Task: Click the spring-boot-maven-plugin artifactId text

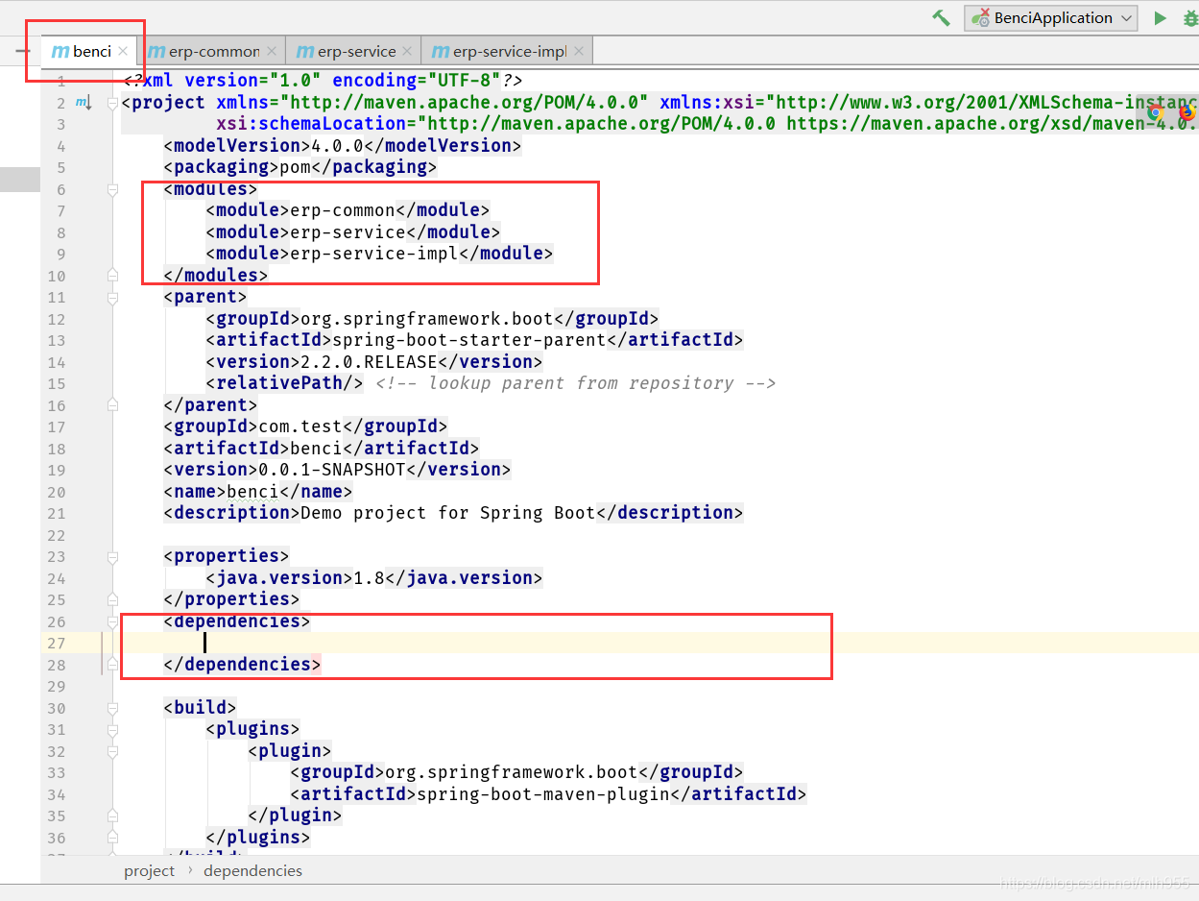Action: click(x=543, y=794)
